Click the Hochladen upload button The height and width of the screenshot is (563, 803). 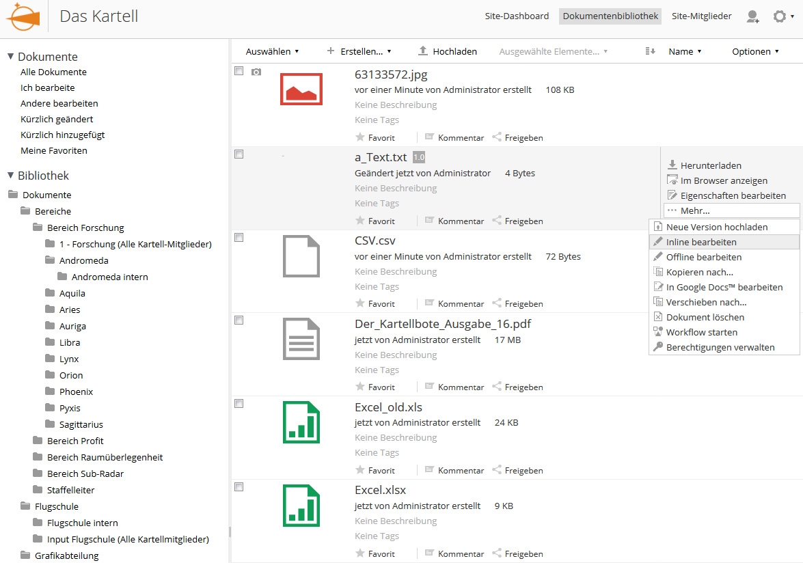[448, 51]
